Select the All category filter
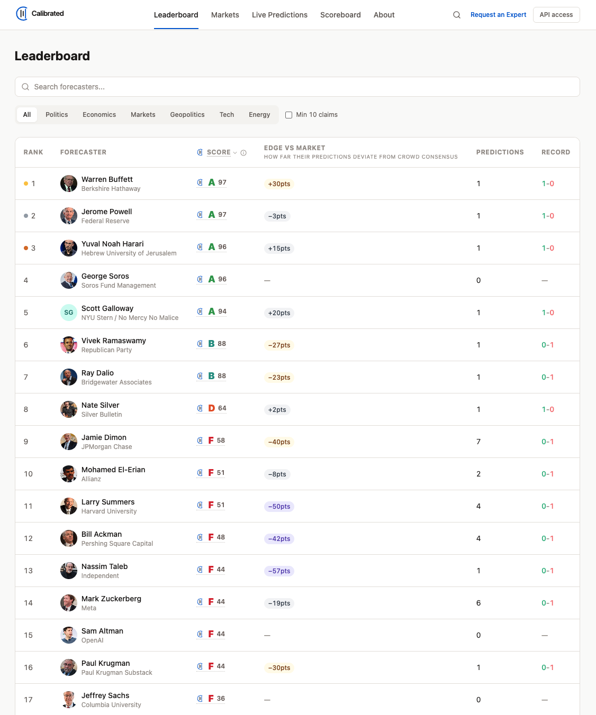596x715 pixels. point(27,115)
